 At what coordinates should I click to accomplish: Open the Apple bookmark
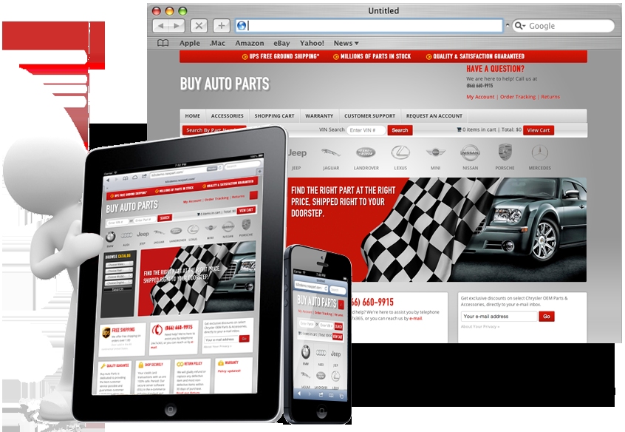coord(190,43)
